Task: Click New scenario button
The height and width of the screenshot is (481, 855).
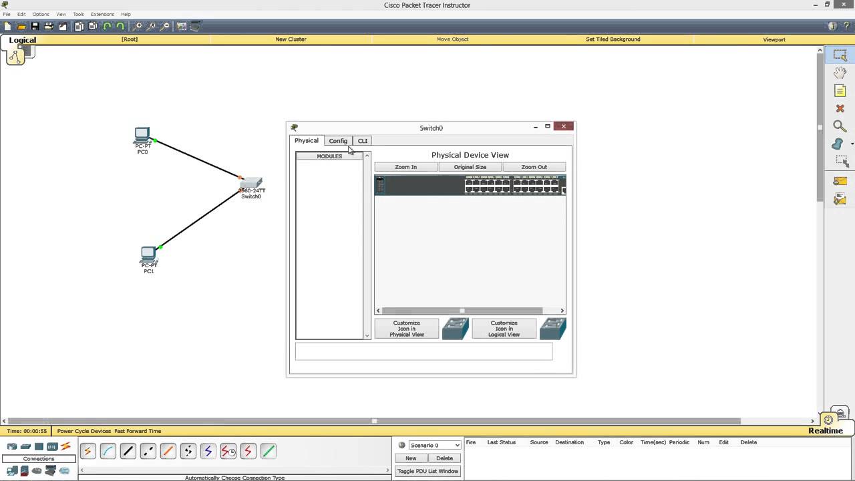Action: 411,458
